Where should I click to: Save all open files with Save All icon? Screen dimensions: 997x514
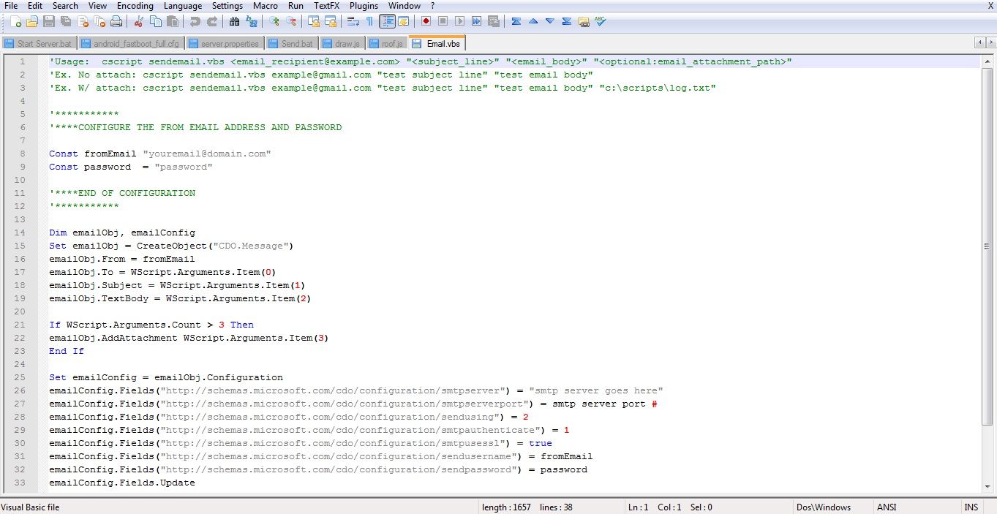(66, 22)
